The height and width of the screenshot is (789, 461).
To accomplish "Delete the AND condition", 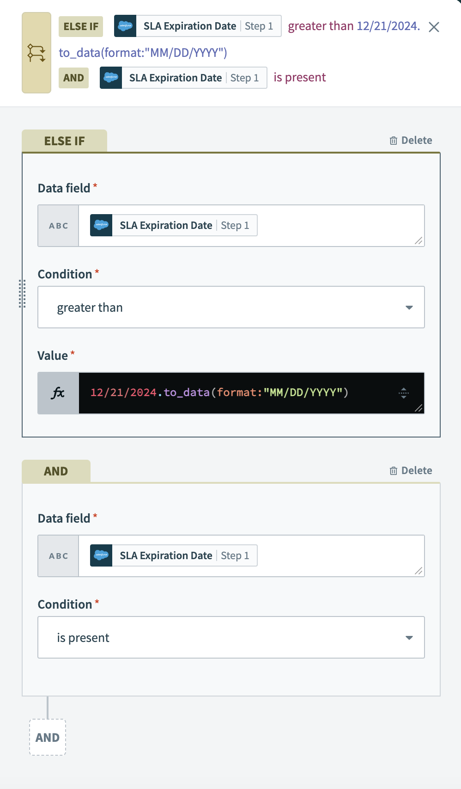I will click(411, 471).
